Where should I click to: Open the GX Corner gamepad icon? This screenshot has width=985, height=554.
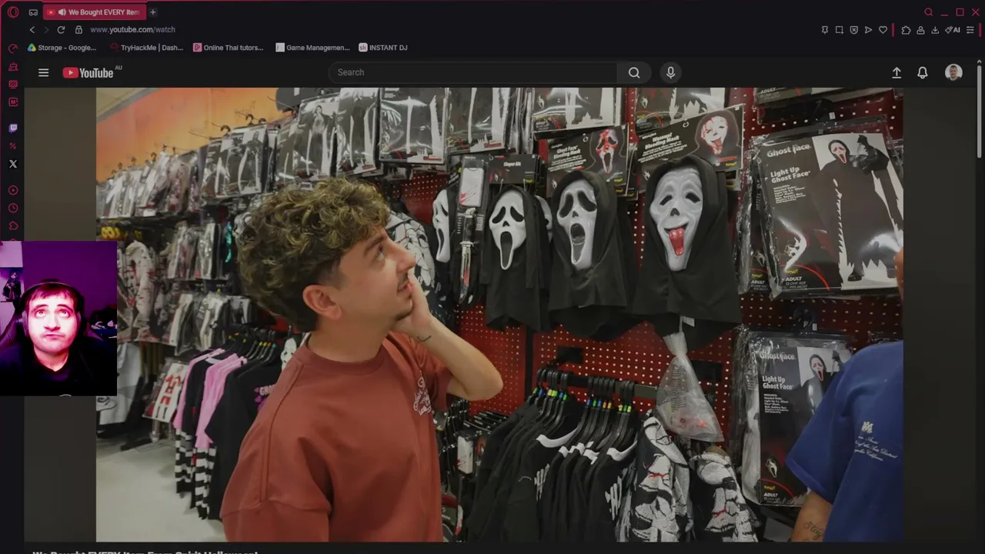(x=33, y=12)
